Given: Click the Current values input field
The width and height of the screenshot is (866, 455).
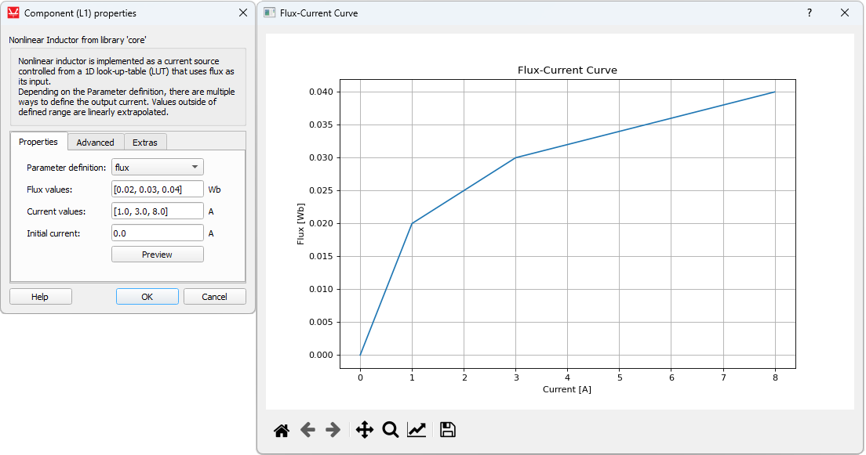Looking at the screenshot, I should point(158,211).
